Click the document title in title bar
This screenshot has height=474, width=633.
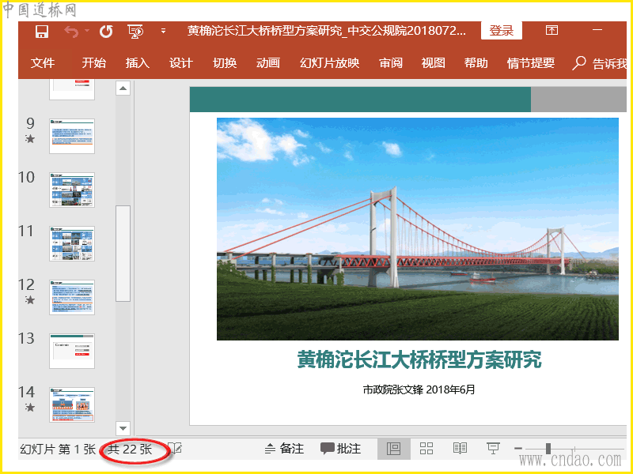pos(327,31)
